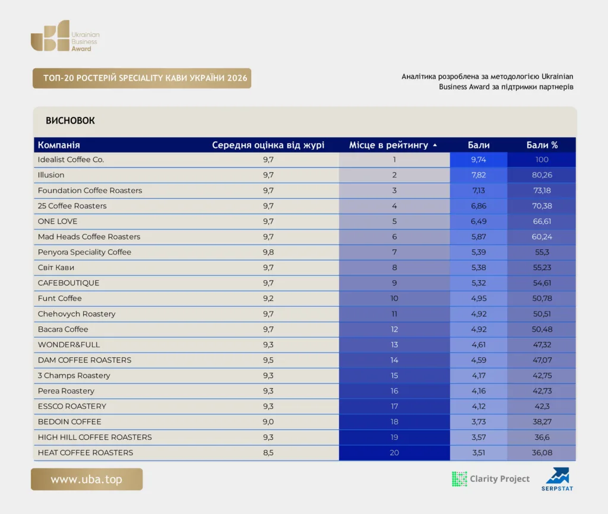
Task: Select the Bacara Coffee company name
Action: [63, 329]
